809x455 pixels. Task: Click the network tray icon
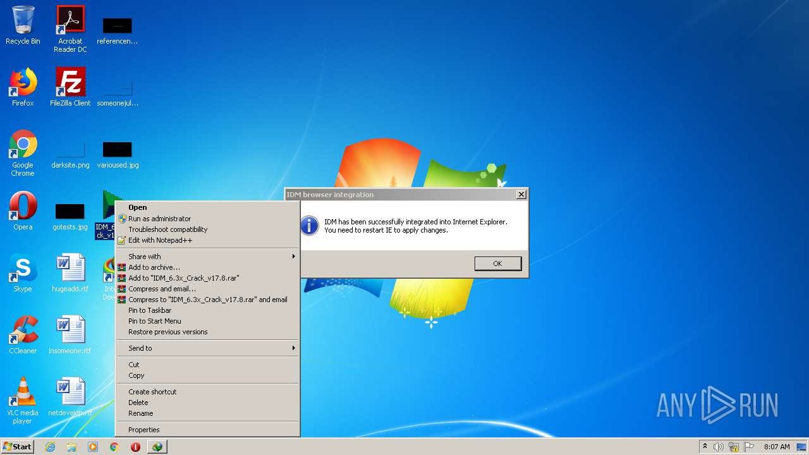[x=734, y=447]
